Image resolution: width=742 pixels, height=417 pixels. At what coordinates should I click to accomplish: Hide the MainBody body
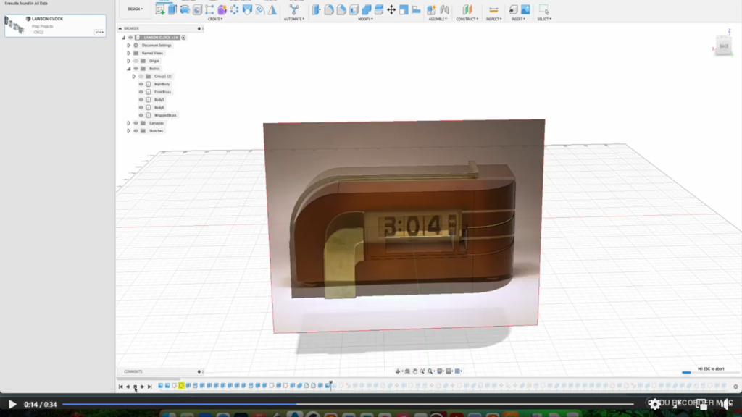[x=141, y=84]
